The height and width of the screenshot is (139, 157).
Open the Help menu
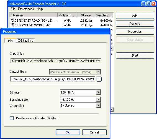point(40,9)
